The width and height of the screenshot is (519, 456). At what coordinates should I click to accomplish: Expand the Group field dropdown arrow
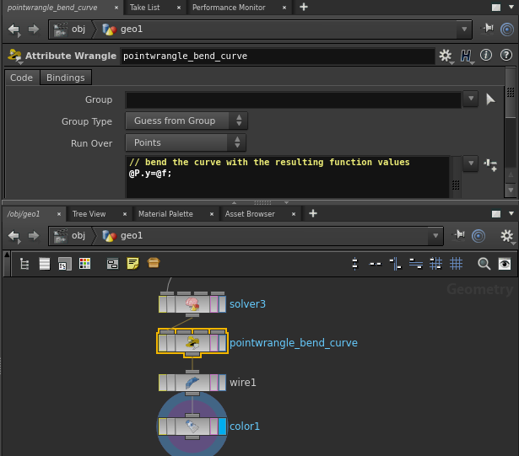point(471,99)
